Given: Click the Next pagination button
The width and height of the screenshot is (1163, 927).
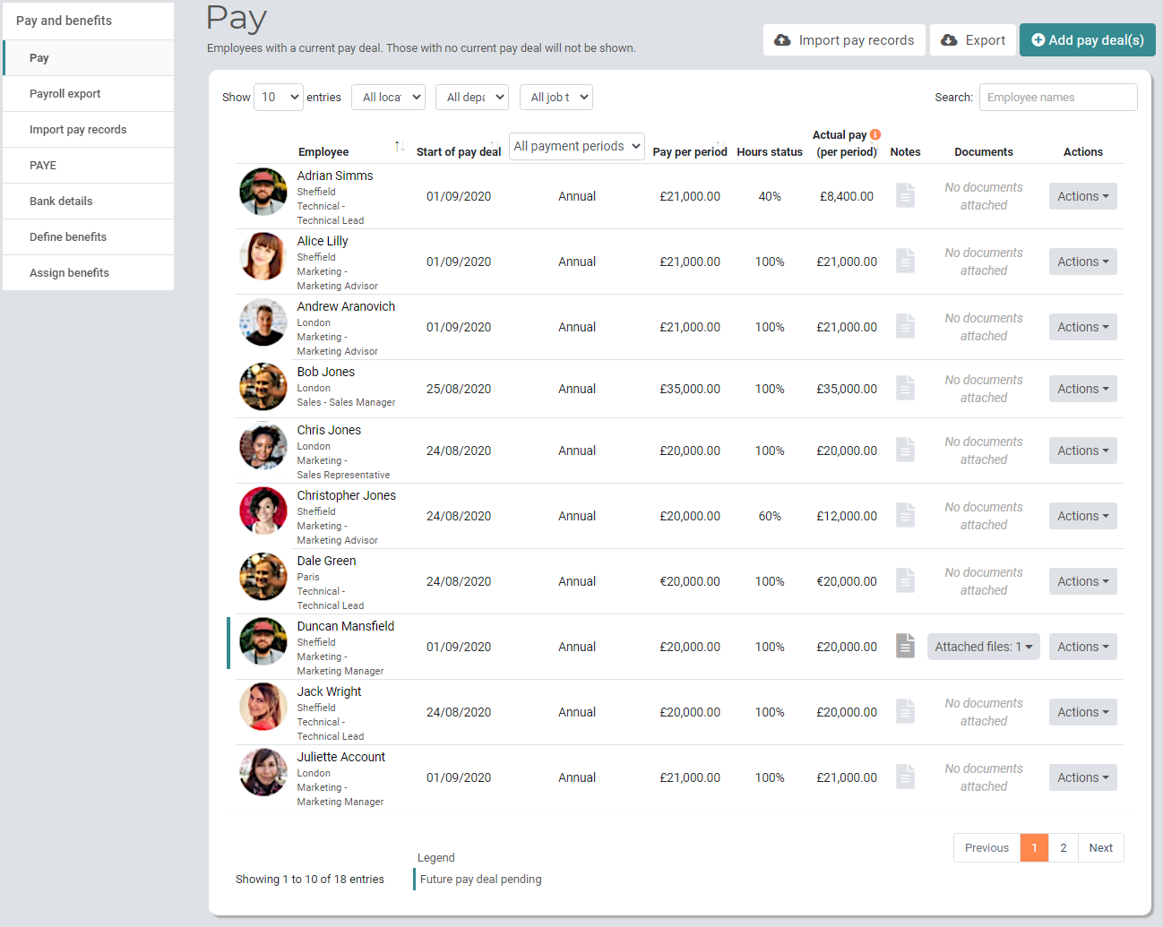Looking at the screenshot, I should click(x=1100, y=847).
